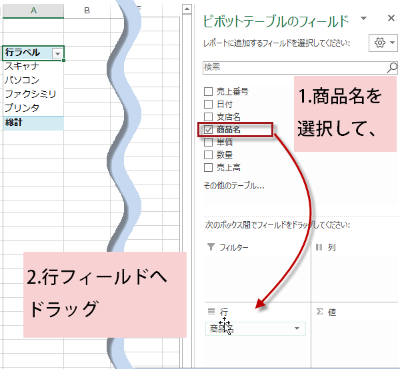The height and width of the screenshot is (369, 400).
Task: Enable the 日付 field checkbox
Action: click(209, 105)
